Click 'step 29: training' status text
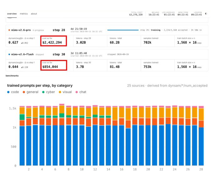The width and height of the screenshot is (213, 179). point(150,30)
